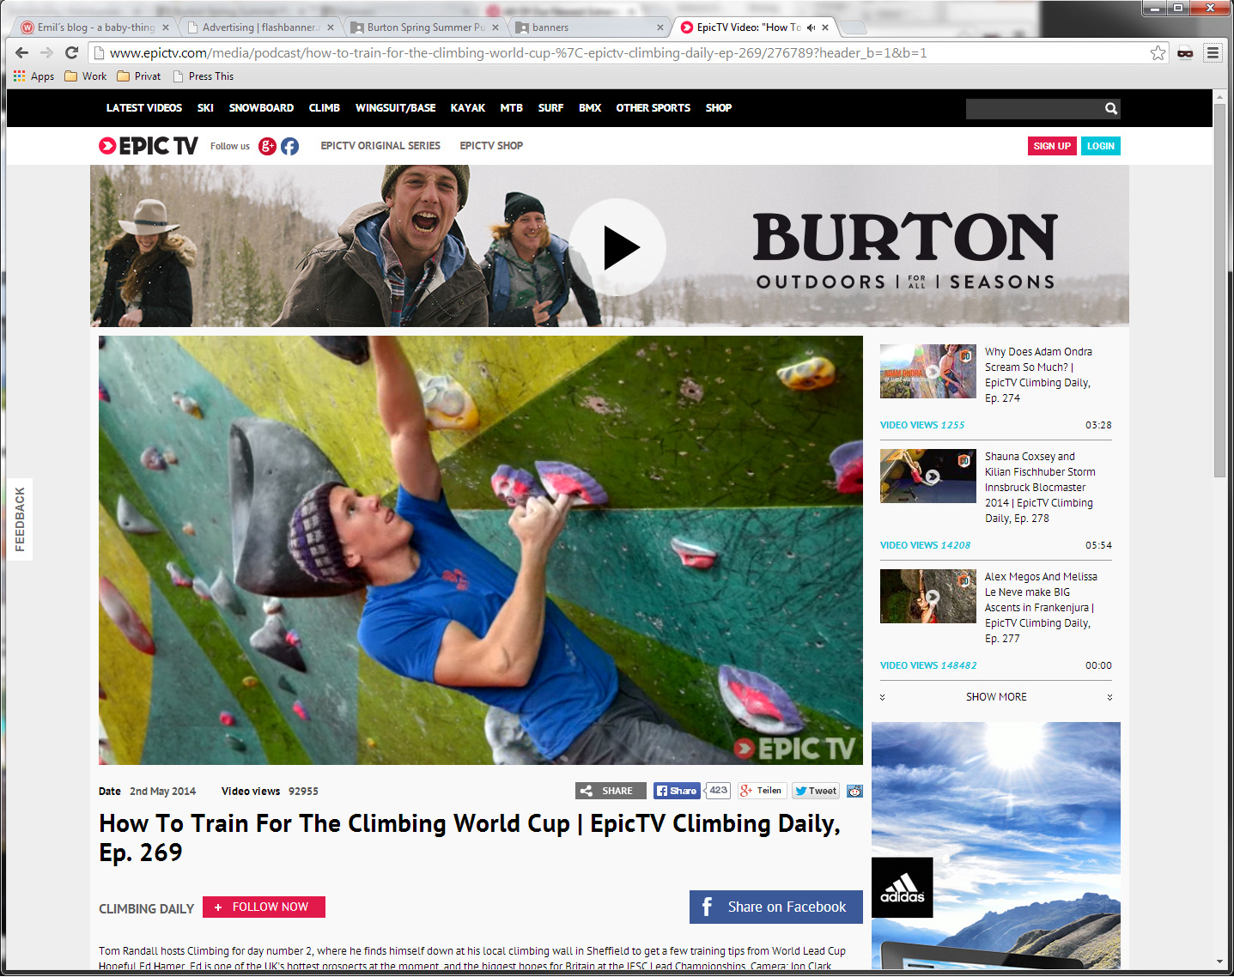Viewport: 1234px width, 977px height.
Task: Open the 'Why Does Adam Ondra Scream' title
Action: tap(1038, 375)
